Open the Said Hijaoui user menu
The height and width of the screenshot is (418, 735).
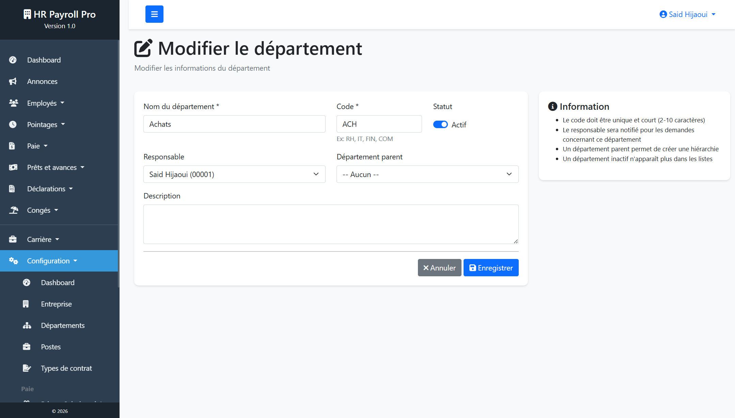point(688,14)
